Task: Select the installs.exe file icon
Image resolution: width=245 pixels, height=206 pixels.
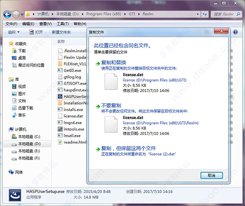Action: tap(60, 109)
